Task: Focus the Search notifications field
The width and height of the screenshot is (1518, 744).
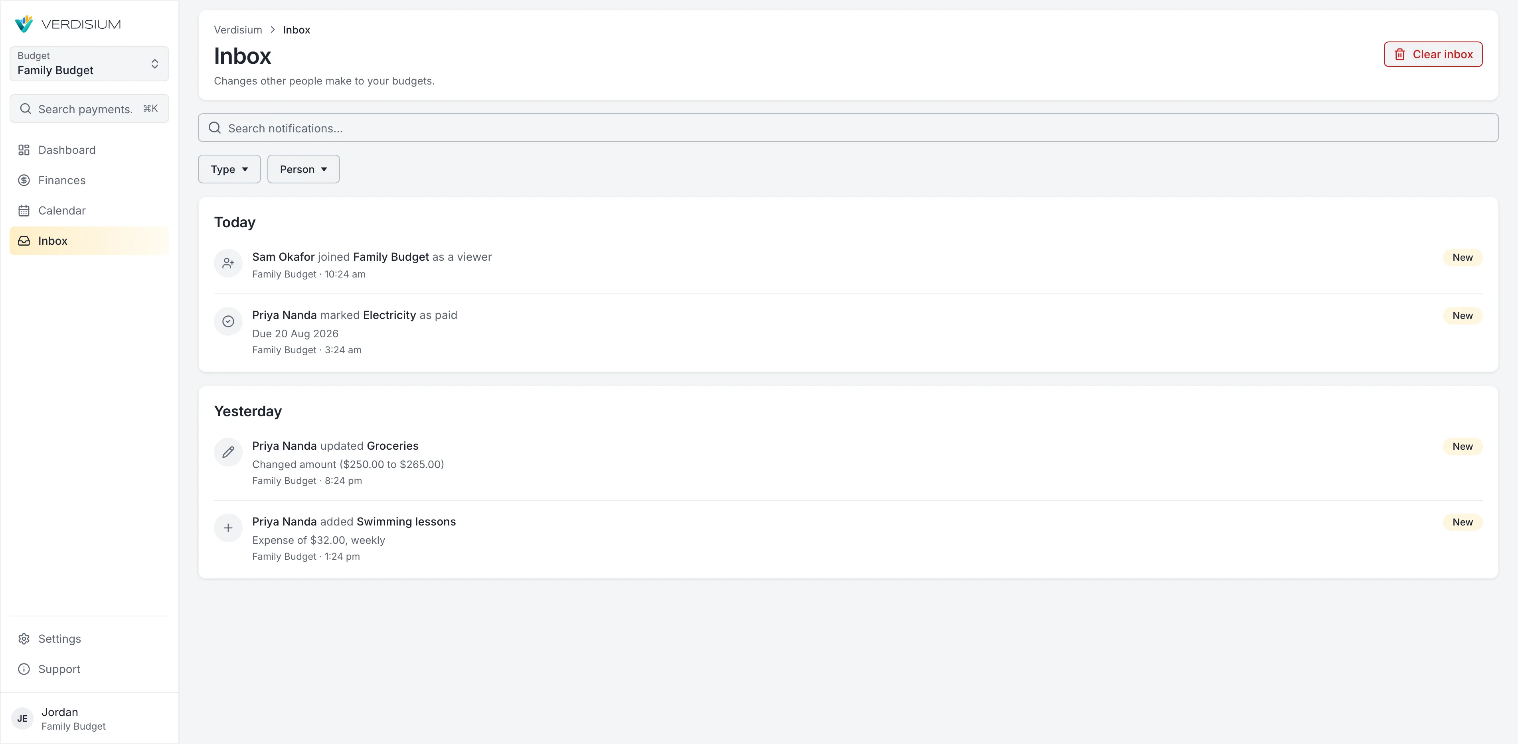Action: 848,128
